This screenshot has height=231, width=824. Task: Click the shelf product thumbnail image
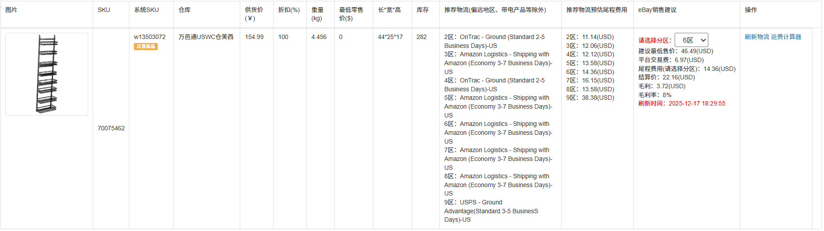(47, 74)
